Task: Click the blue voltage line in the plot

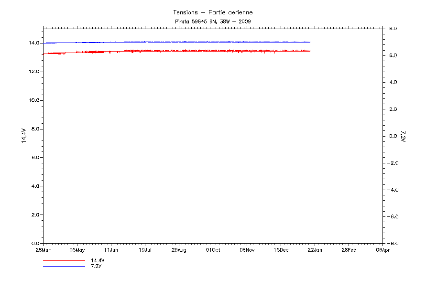Action: [191, 42]
